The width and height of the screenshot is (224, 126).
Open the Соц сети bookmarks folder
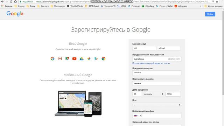pos(43,6)
